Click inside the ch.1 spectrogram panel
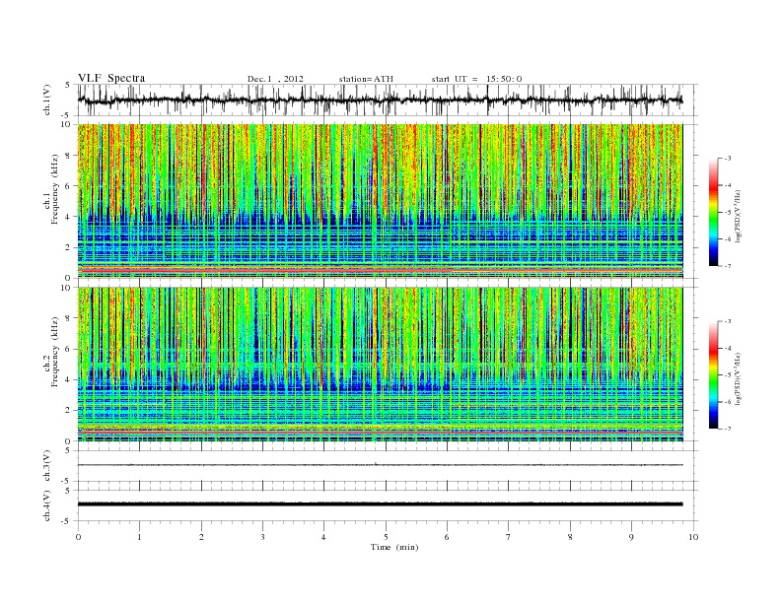Image resolution: width=781 pixels, height=603 pixels. click(x=380, y=201)
